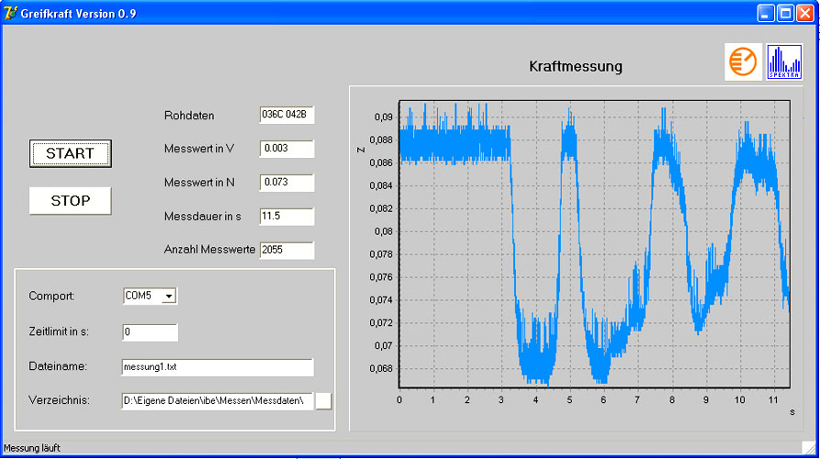
Task: Select the Messwert in N field
Action: pos(286,183)
